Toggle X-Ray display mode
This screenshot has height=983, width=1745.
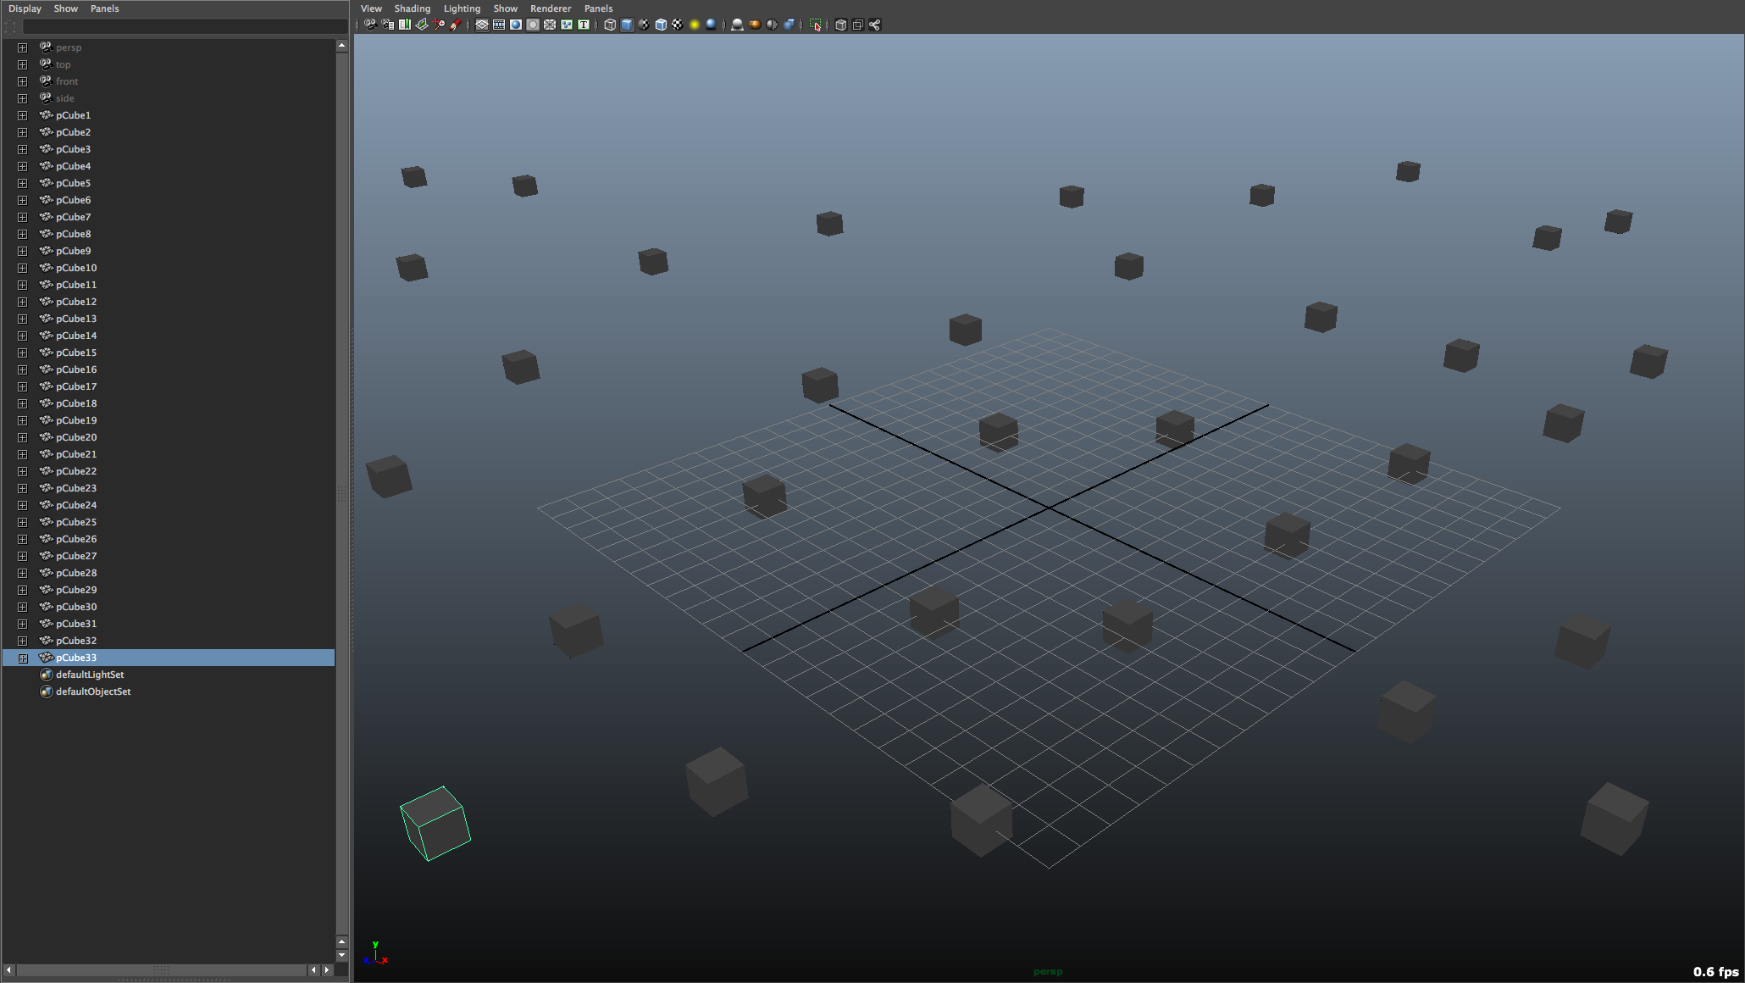[771, 25]
